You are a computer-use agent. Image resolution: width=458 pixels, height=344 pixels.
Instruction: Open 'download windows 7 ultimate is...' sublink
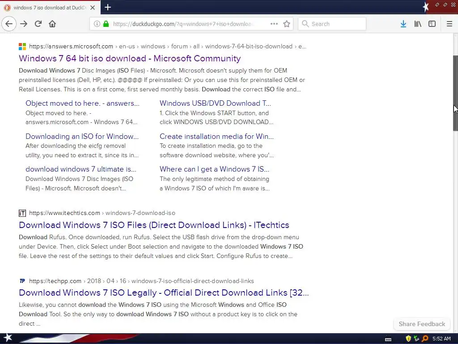coord(81,169)
